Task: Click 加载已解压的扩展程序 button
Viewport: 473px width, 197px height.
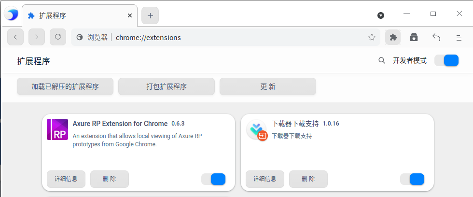Action: [65, 87]
